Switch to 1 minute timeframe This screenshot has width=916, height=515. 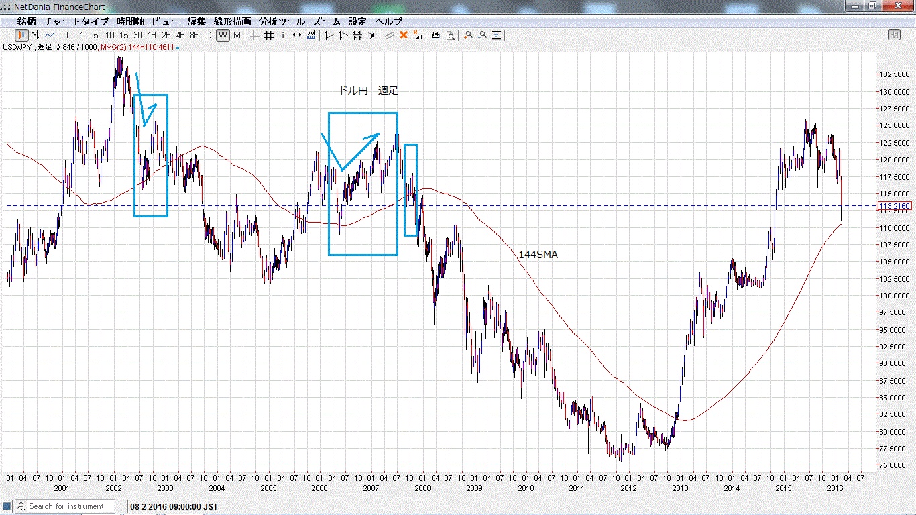[82, 35]
